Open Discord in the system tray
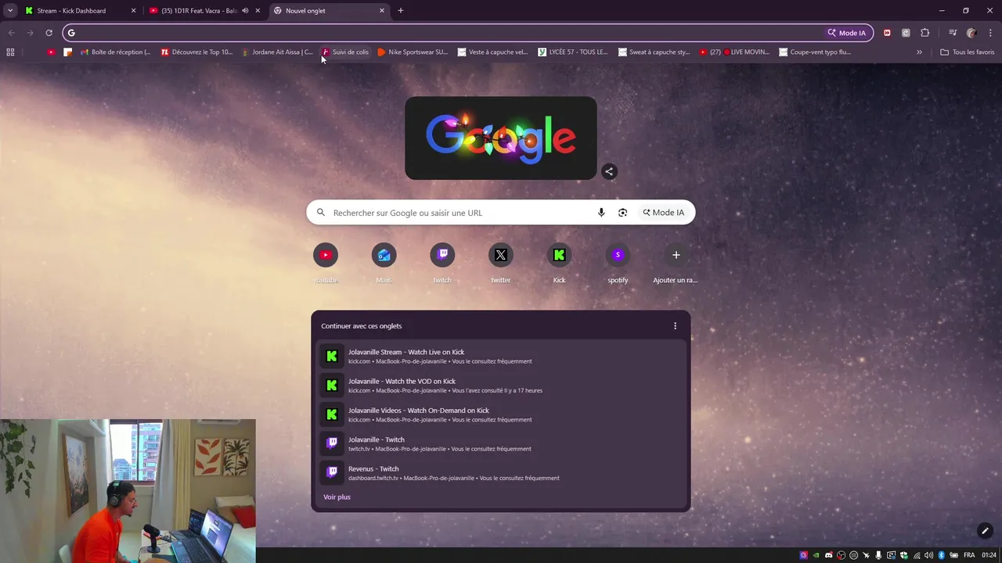1002x563 pixels. point(829,555)
